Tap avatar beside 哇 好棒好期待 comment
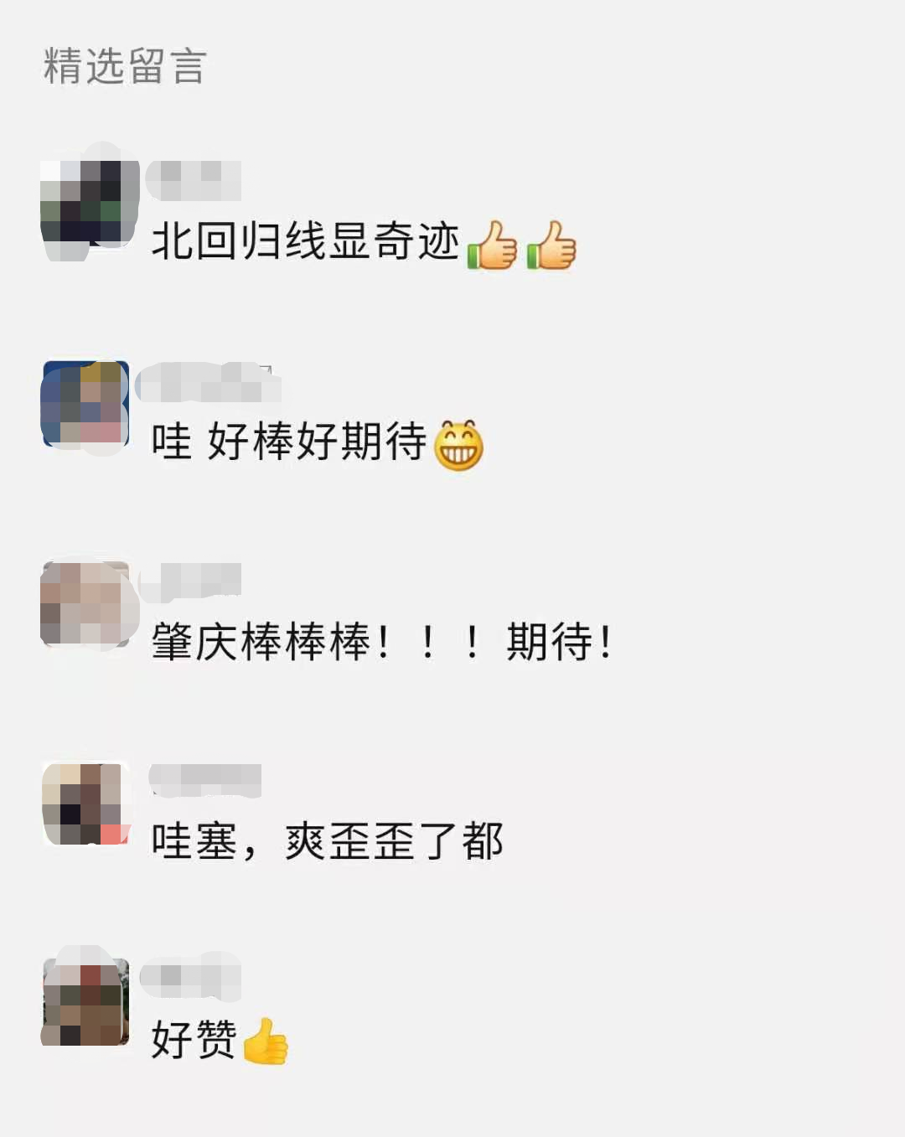 pyautogui.click(x=86, y=405)
